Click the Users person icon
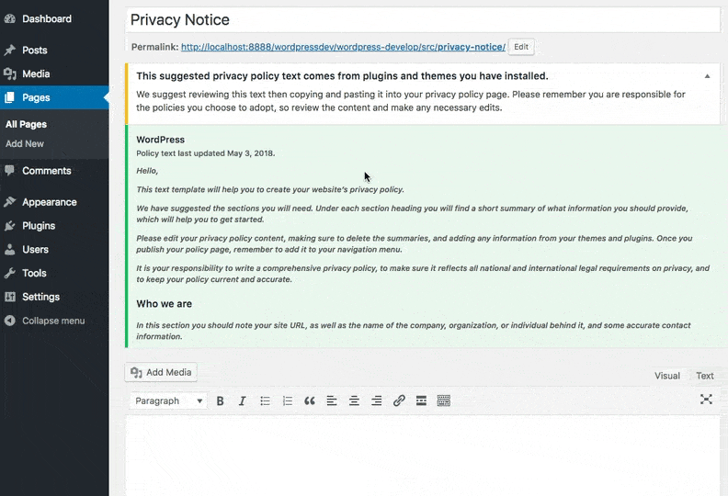728x496 pixels. pyautogui.click(x=10, y=249)
